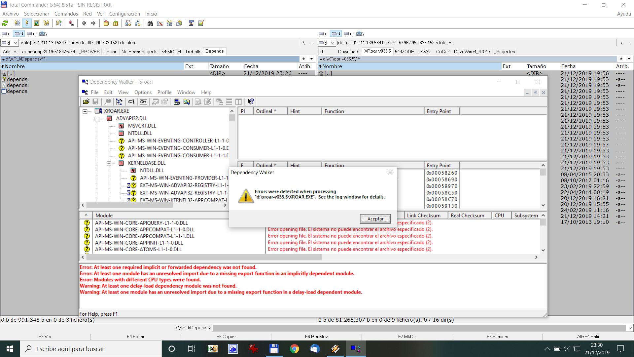Screen dimensions: 634x357
Task: Launch Google Chrome from the taskbar
Action: click(294, 349)
